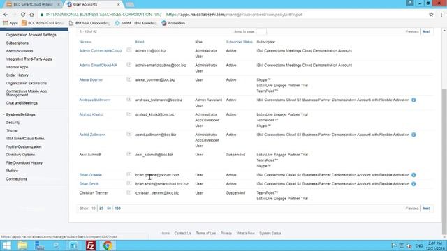Open MOM IBM Knowledge bookmark

pyautogui.click(x=135, y=23)
